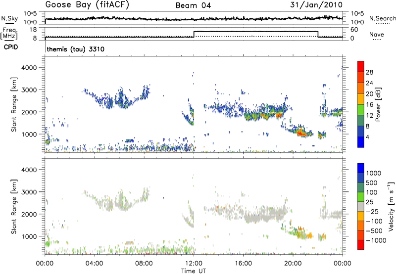Click the '25' velocity color bar label

tap(370, 202)
